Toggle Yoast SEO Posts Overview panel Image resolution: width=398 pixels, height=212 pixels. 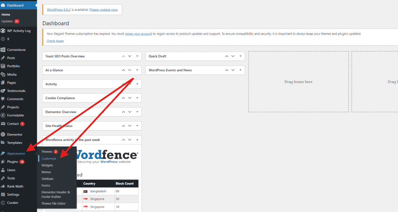pos(137,56)
